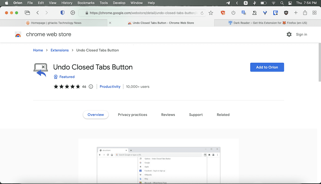The image size is (321, 184).
Task: Click the undo closed tabs extension icon
Action: pos(254,13)
